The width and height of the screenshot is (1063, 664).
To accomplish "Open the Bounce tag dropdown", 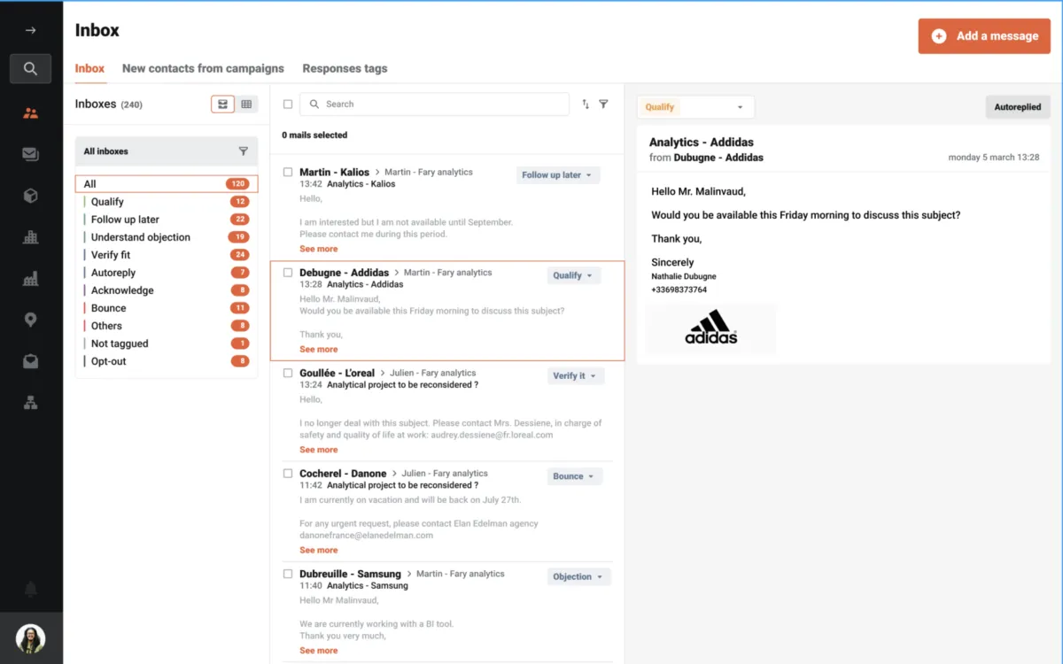I will coord(575,476).
